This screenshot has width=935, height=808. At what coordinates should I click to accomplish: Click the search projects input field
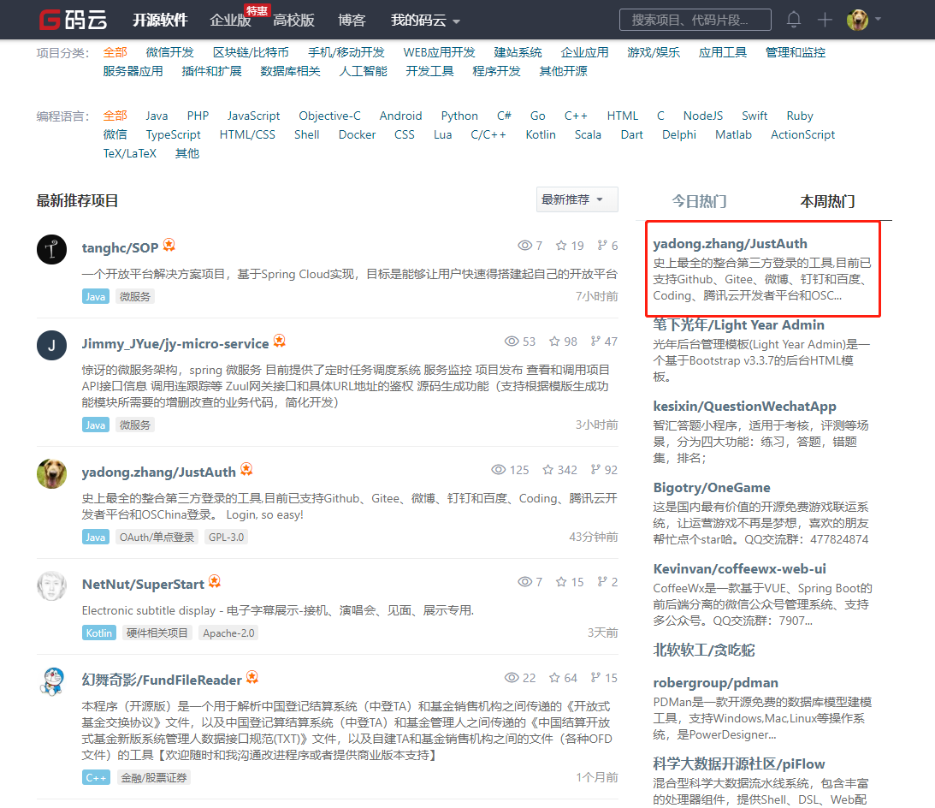pos(695,20)
